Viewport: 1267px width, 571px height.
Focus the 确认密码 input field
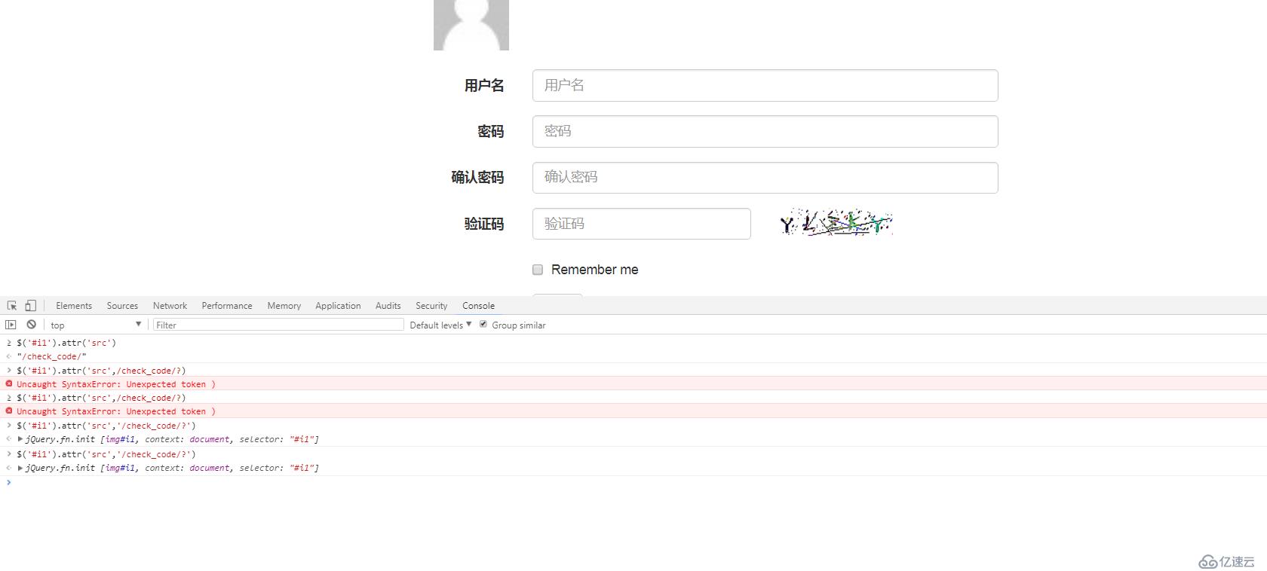(765, 177)
